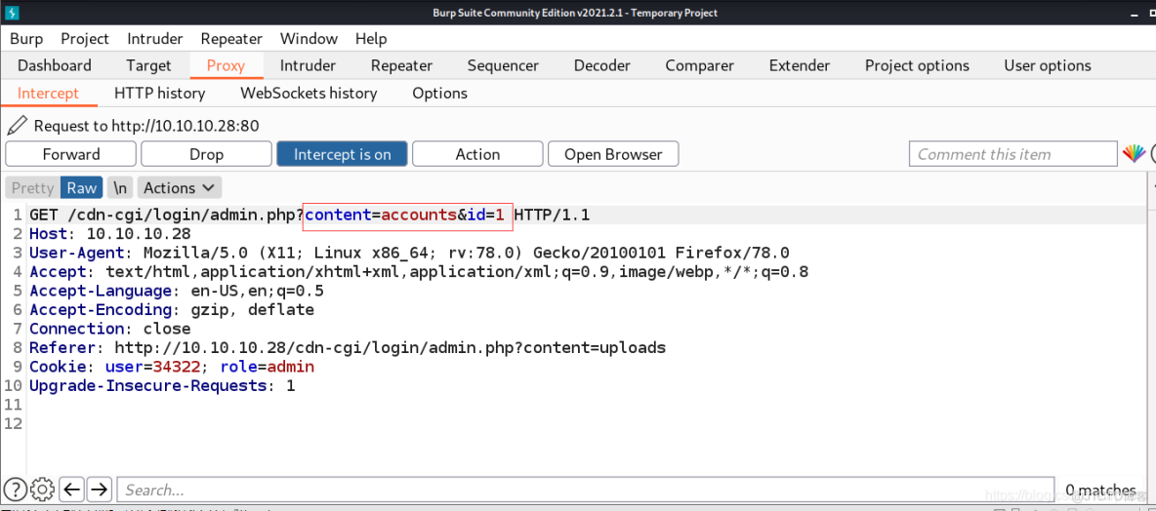Maximize the Burp Suite window
Screen dimensions: 1156x511
[1151, 13]
